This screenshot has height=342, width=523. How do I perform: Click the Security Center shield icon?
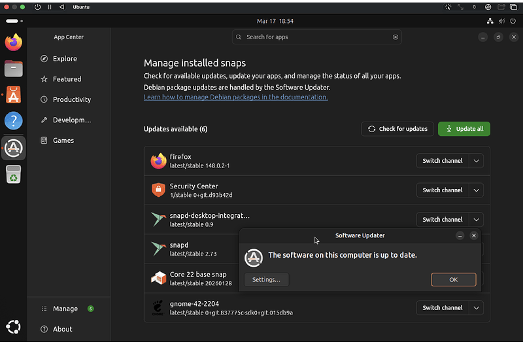tap(158, 190)
